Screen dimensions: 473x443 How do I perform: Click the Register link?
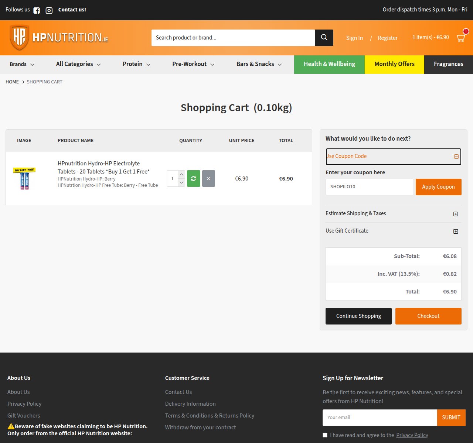388,38
